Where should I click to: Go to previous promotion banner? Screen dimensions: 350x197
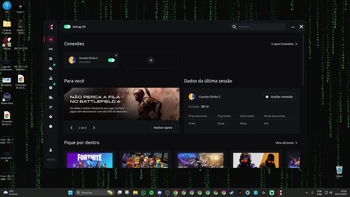(72, 128)
